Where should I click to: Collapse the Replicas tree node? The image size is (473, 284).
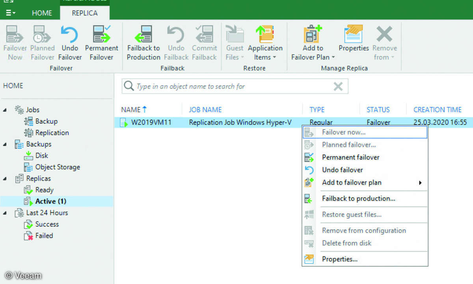pyautogui.click(x=5, y=178)
